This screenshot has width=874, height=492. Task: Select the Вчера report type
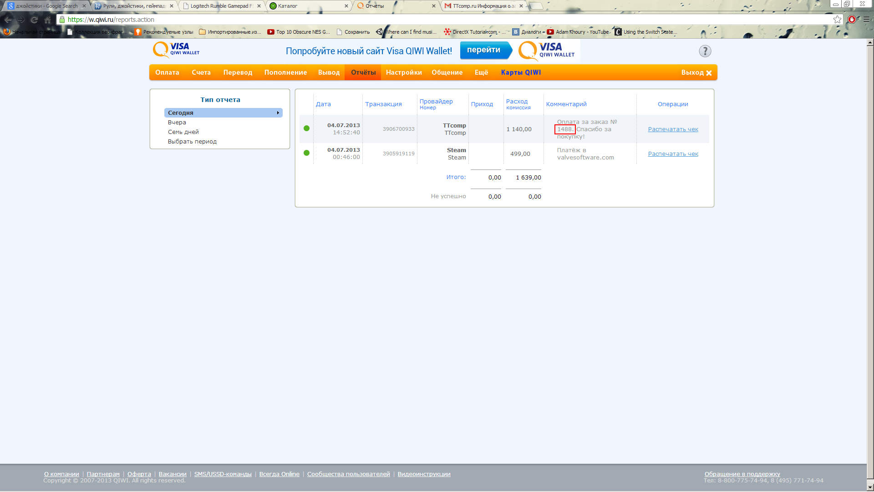point(177,122)
